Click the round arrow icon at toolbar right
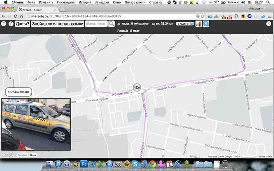Screen dimensions: 274x171 click(269, 24)
